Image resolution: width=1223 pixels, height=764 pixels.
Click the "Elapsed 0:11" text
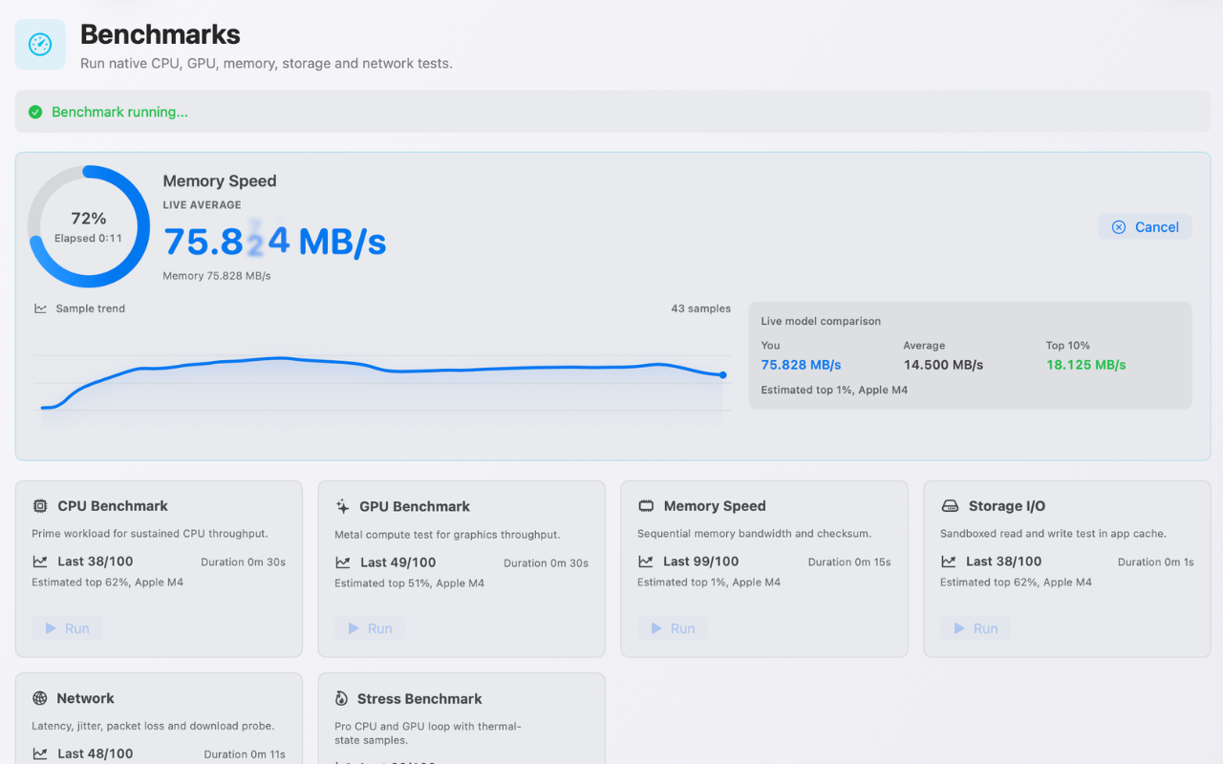tap(88, 239)
